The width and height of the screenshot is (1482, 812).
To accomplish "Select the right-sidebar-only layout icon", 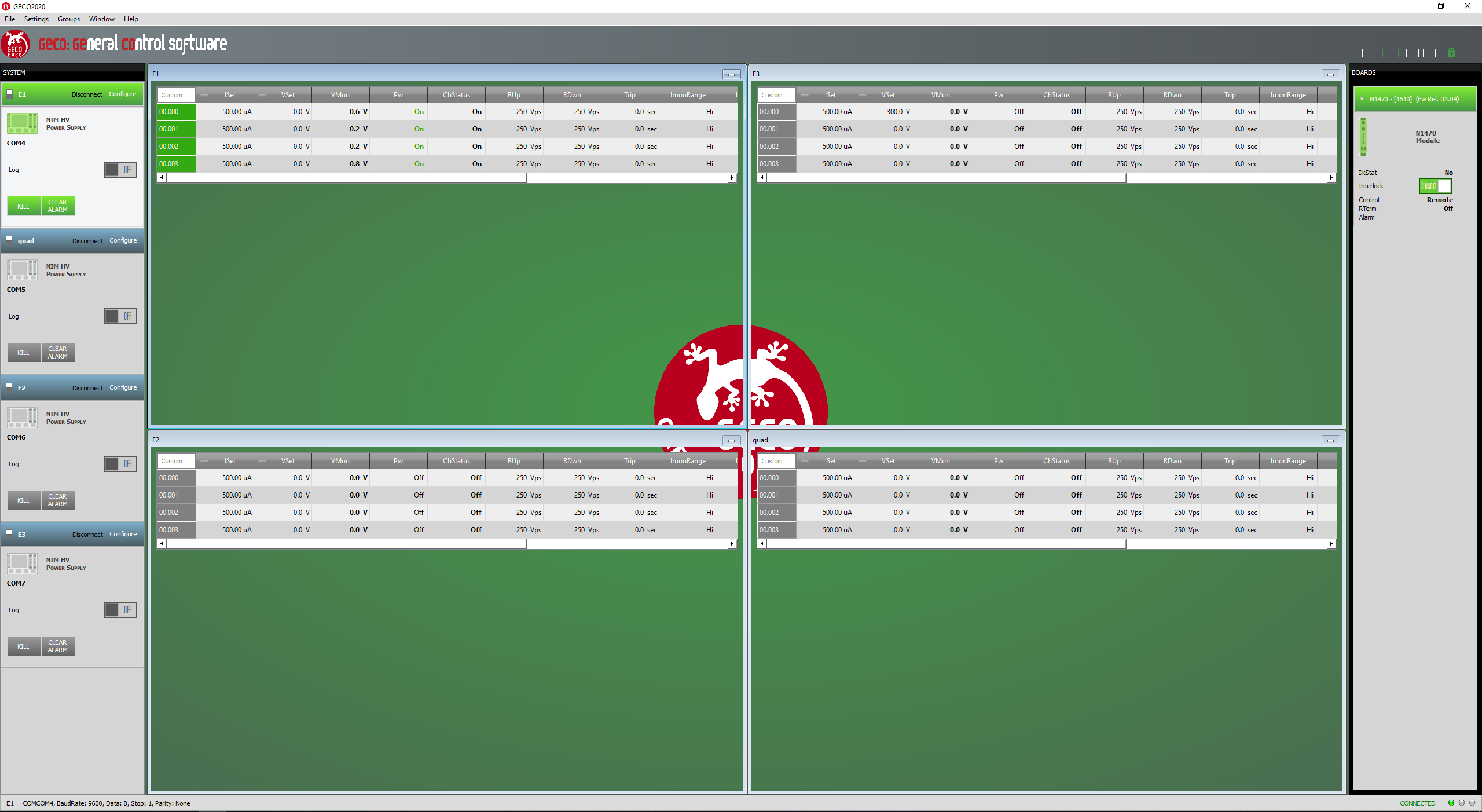I will [1430, 53].
